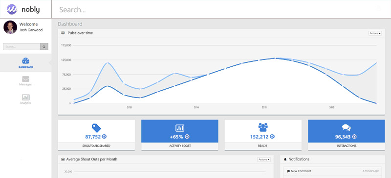The height and width of the screenshot is (178, 391).
Task: Open Messages envelope icon
Action: pos(26,79)
